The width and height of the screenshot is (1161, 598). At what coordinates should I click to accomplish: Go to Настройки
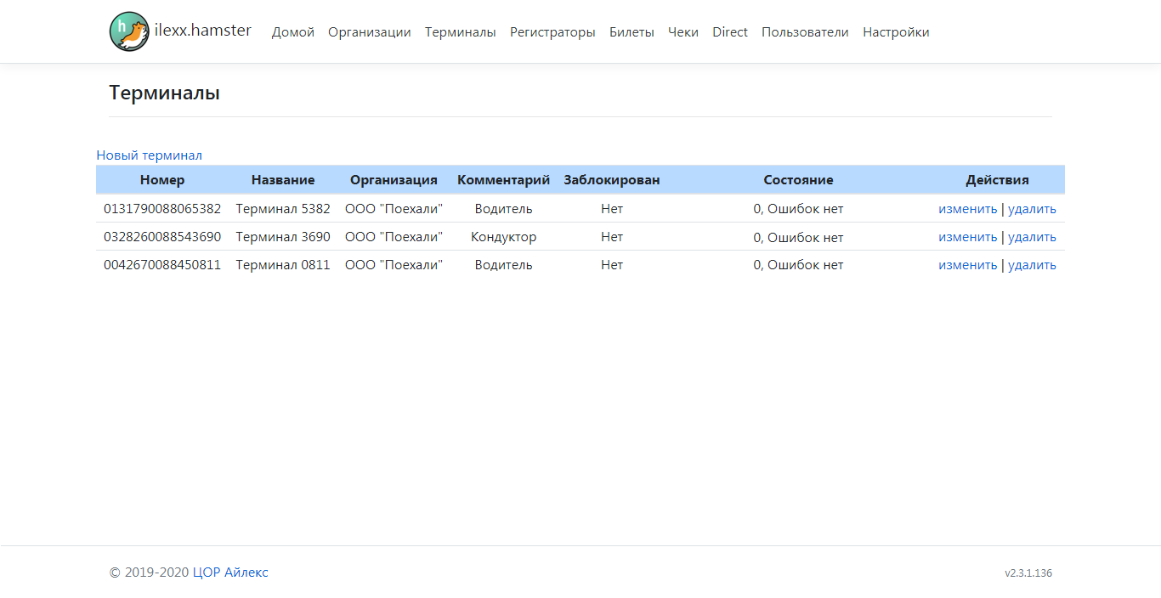[896, 32]
